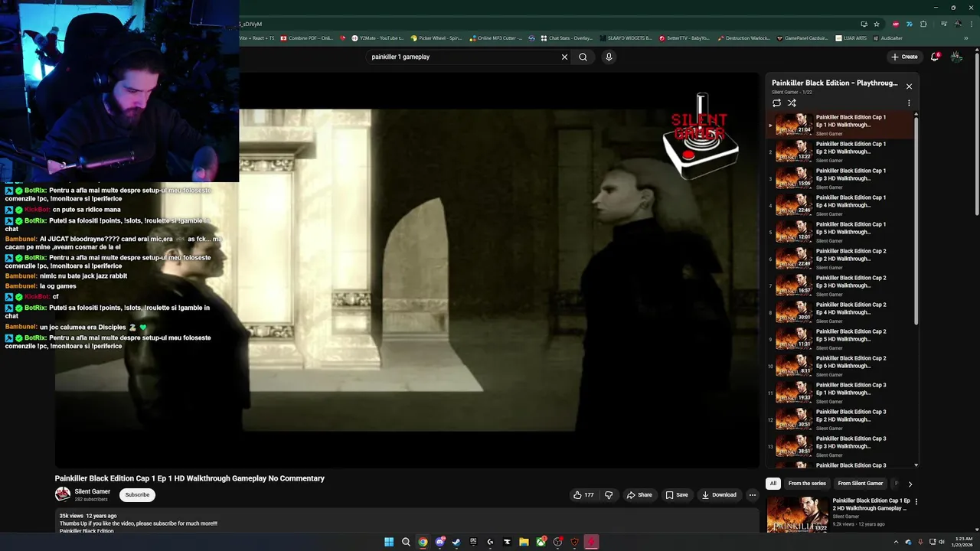This screenshot has width=980, height=551.
Task: Like the video with 177 likes
Action: coord(583,495)
